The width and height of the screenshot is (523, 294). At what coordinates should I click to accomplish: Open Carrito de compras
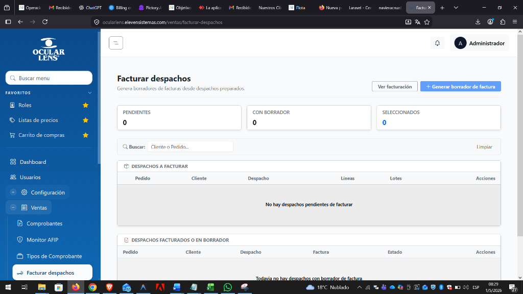click(x=41, y=135)
